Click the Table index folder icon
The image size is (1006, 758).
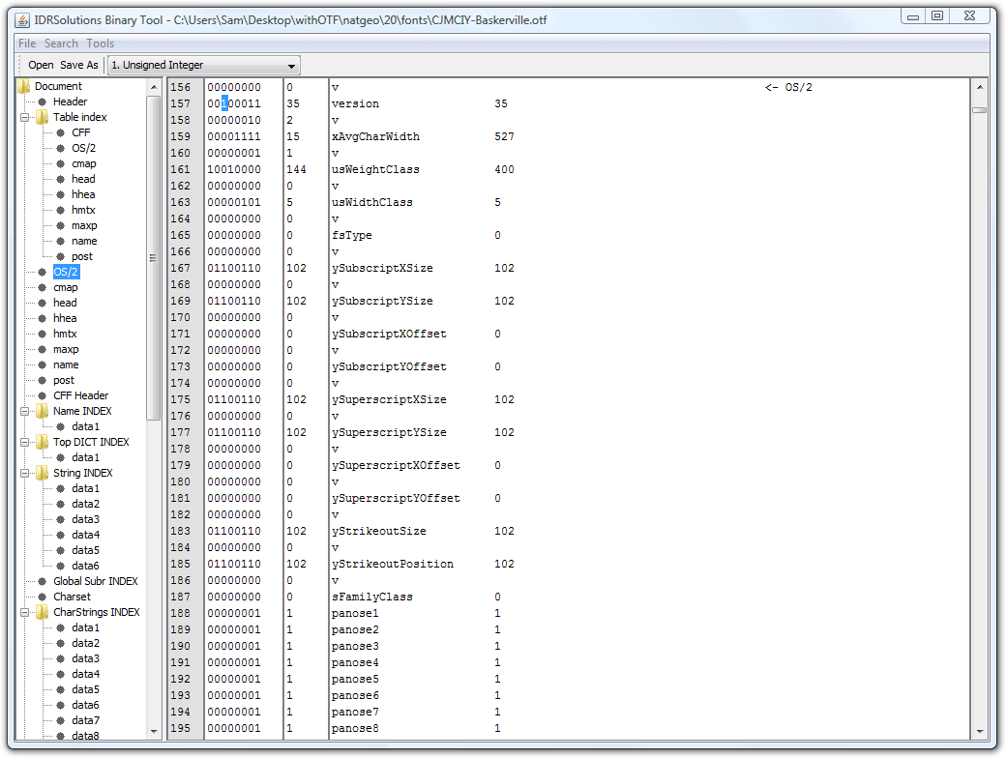42,117
